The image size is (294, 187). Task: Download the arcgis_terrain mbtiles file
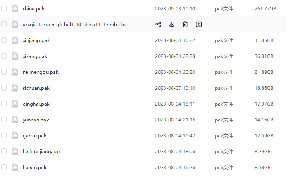(x=172, y=25)
